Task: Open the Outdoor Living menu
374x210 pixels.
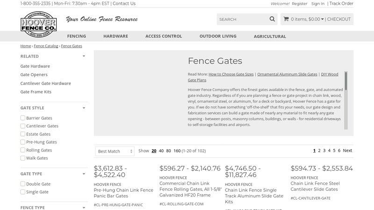Action: [218, 36]
